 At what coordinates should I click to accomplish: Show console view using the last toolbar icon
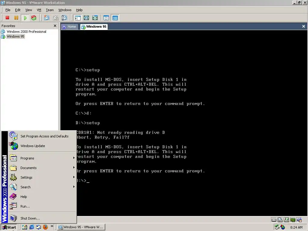115,18
